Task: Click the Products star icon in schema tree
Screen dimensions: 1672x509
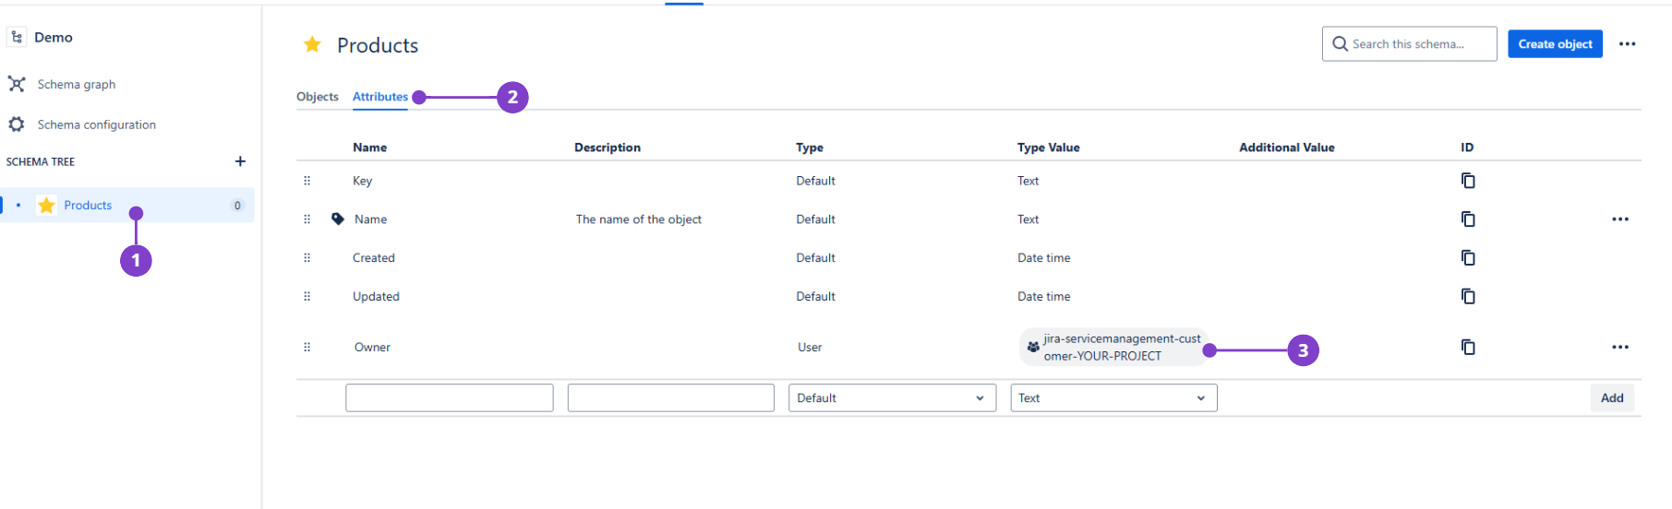Action: [47, 205]
